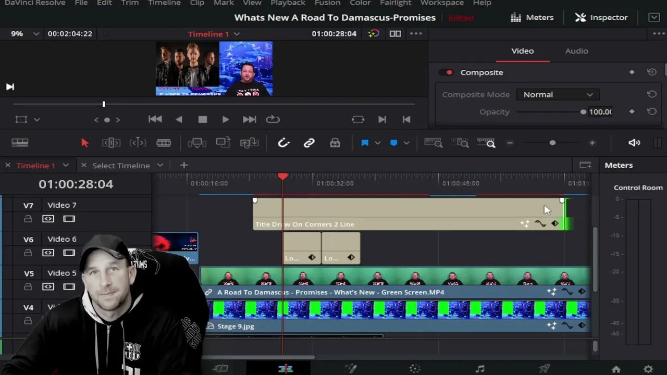667x375 pixels.
Task: Toggle the Inspector panel button
Action: pos(601,17)
